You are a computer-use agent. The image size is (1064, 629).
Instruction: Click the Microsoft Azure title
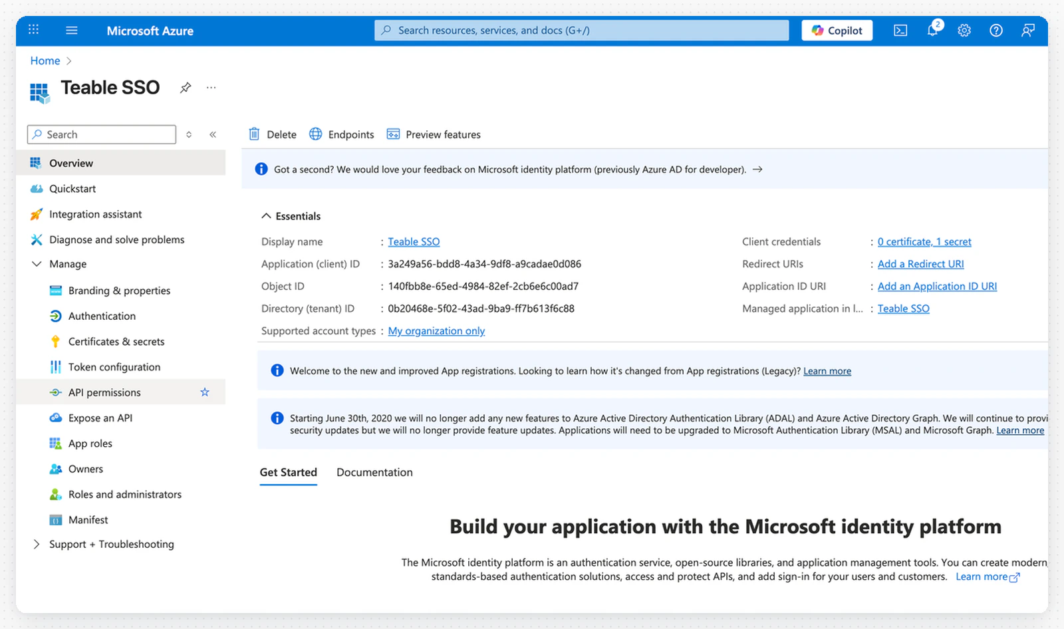(150, 31)
